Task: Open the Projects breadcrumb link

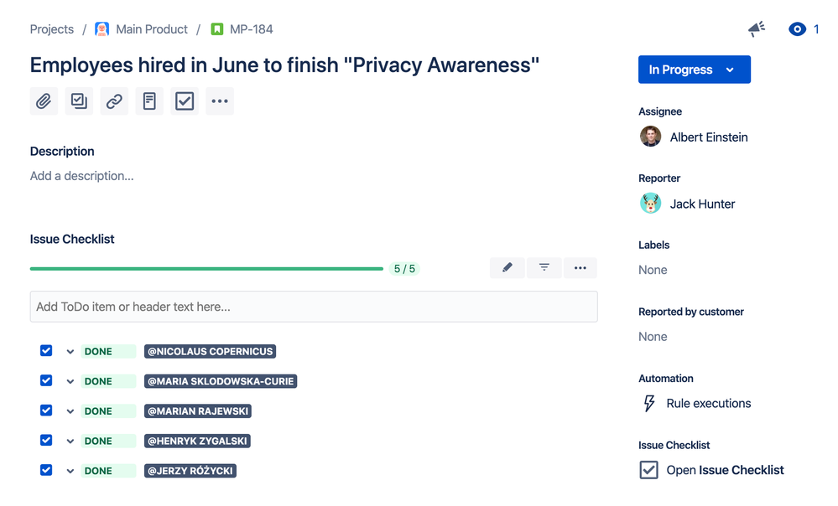Action: [x=51, y=28]
